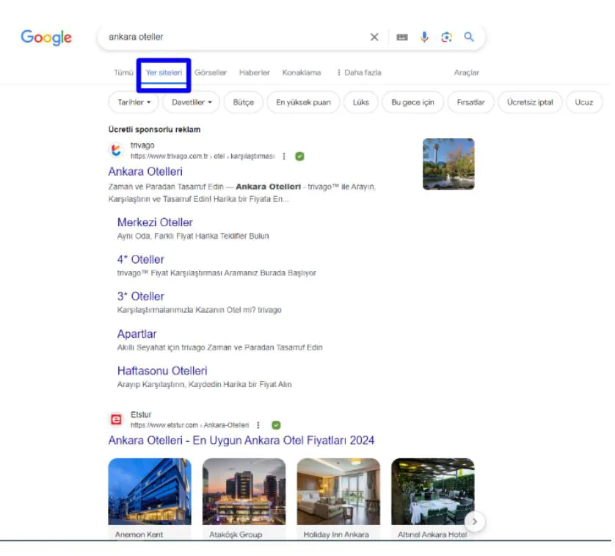Click the trivago.com.tr URL text
Screen dimensions: 615x556
pyautogui.click(x=203, y=156)
